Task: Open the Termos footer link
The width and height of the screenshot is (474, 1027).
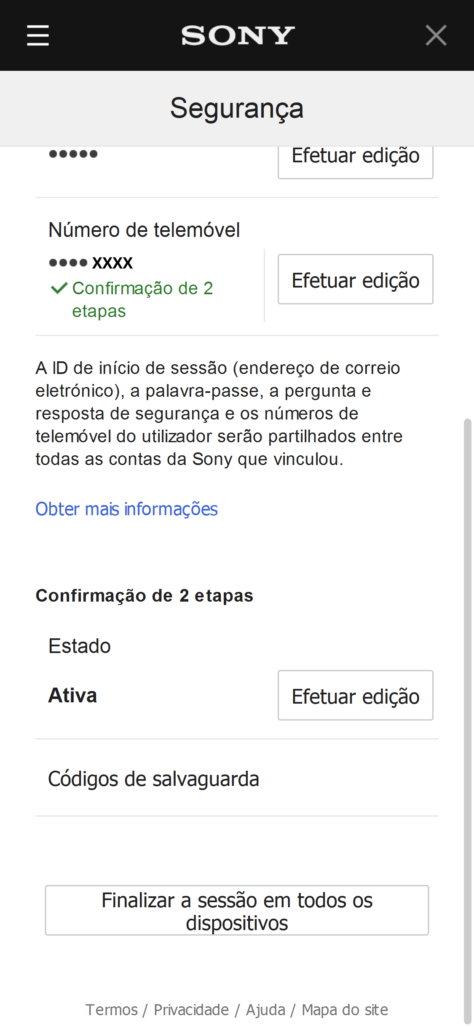Action: 111,1010
